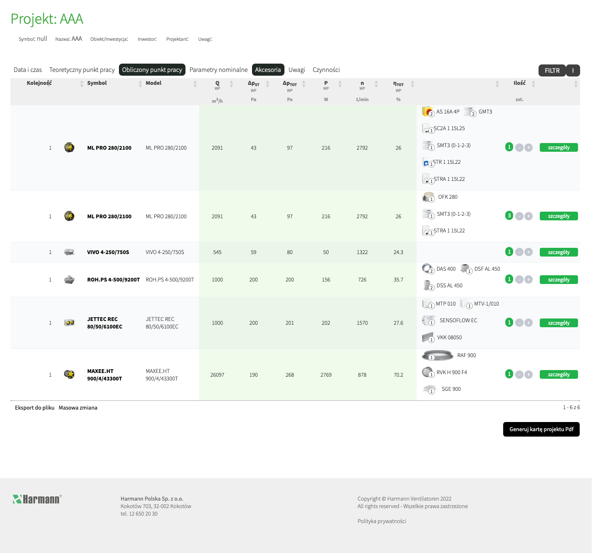
Task: Click the SENSOFLOW EC accessory icon
Action: coord(428,321)
